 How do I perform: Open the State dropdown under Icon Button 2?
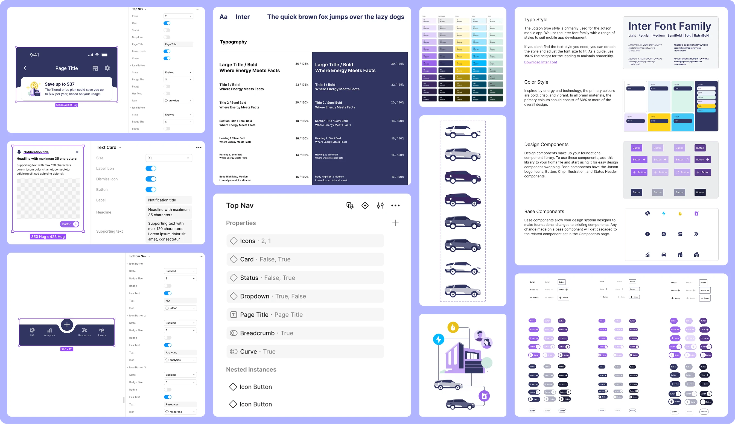[x=180, y=323]
